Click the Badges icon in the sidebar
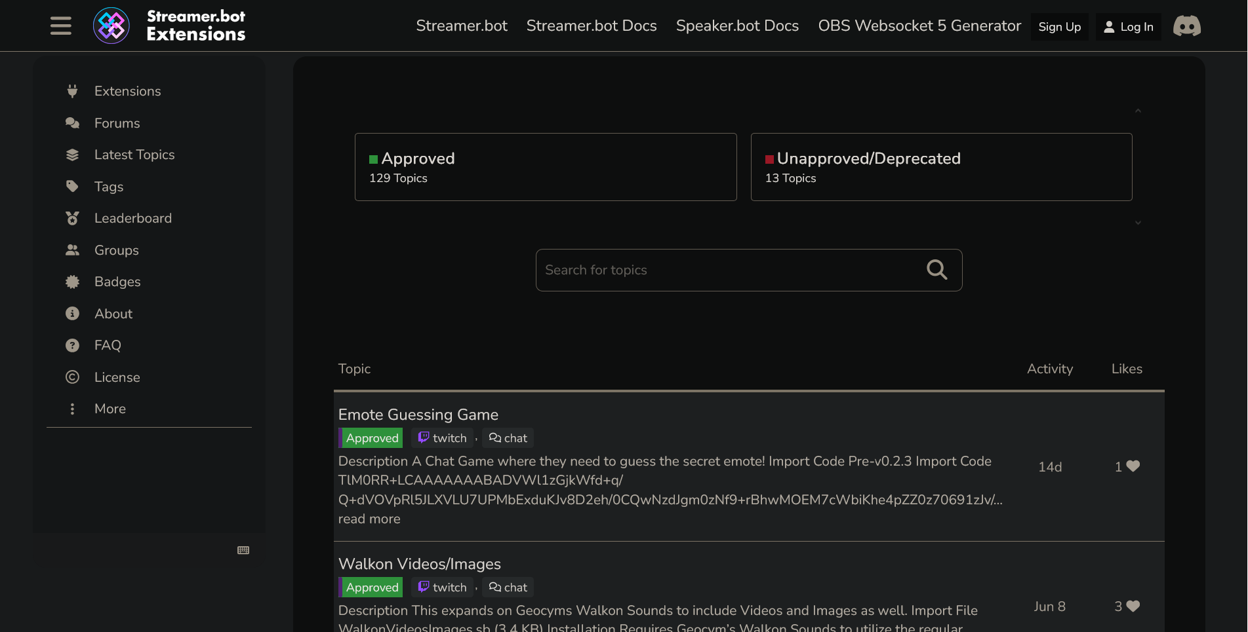1248x632 pixels. click(72, 282)
